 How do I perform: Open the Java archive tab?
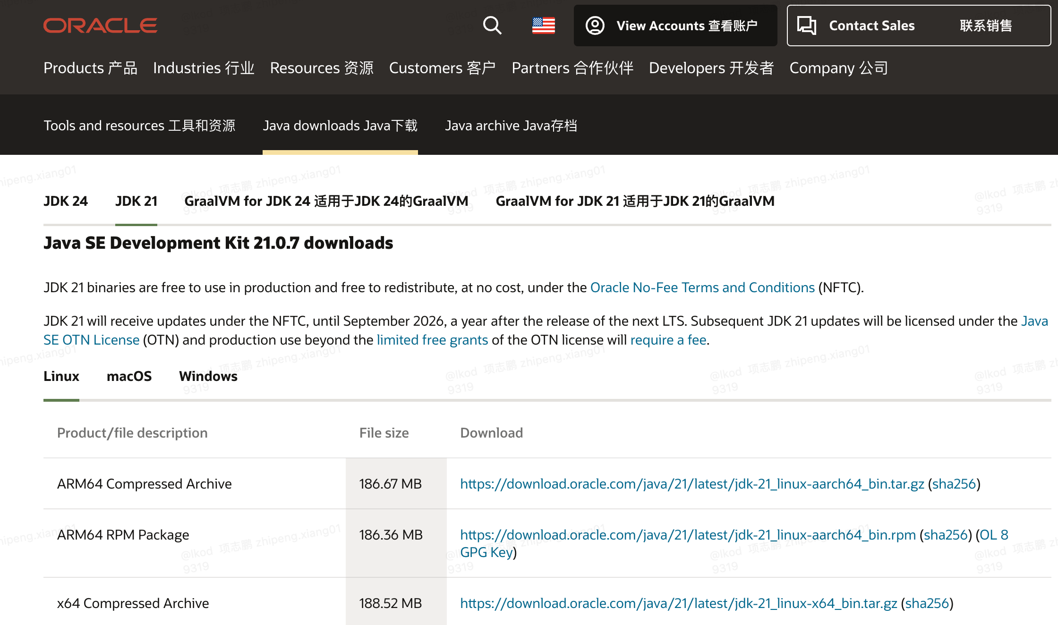tap(511, 126)
